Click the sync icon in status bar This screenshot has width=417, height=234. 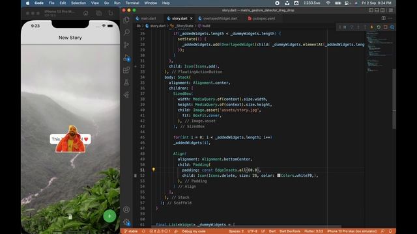(143, 231)
